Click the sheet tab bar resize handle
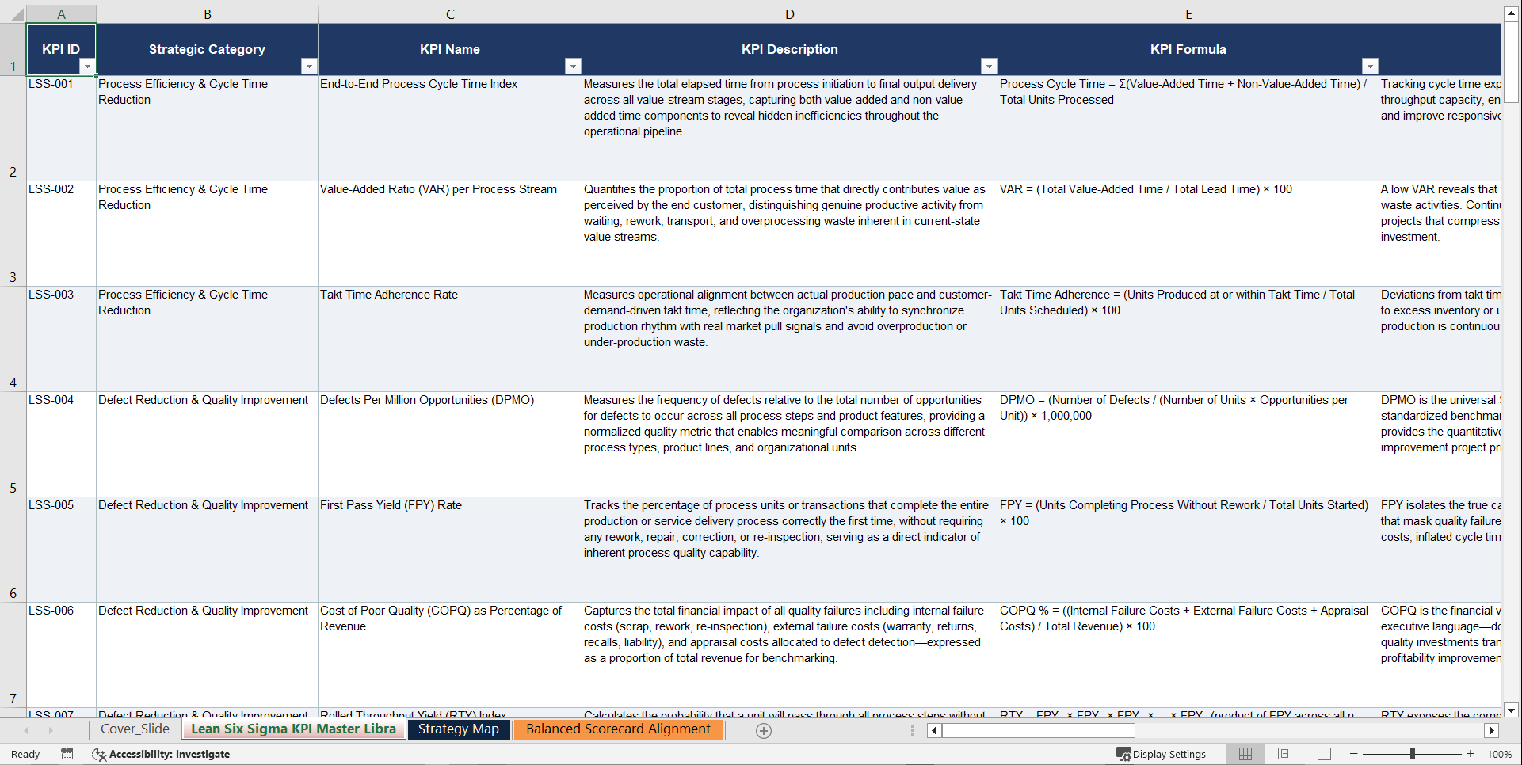Image resolution: width=1522 pixels, height=765 pixels. [912, 731]
